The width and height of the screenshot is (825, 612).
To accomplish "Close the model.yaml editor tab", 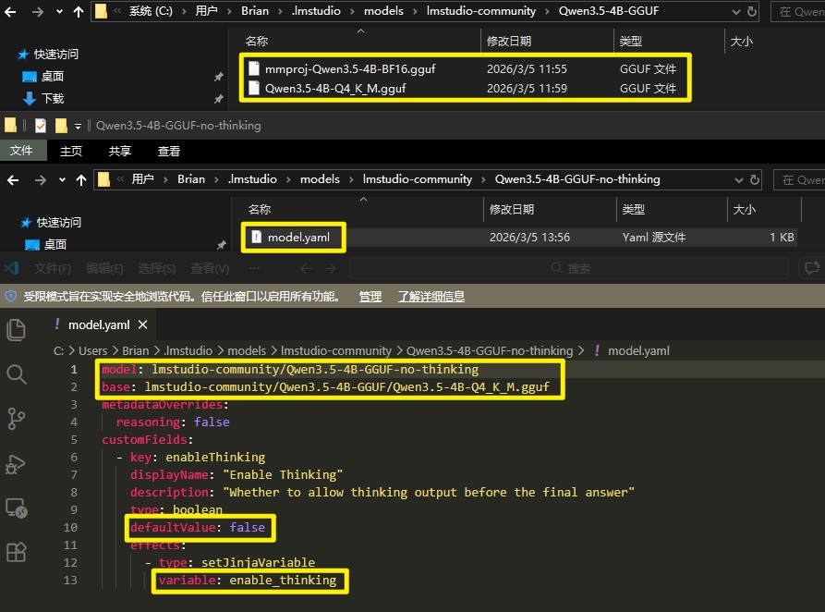I will coord(142,324).
